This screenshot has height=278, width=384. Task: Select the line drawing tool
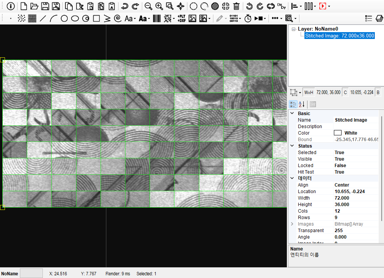(43, 18)
